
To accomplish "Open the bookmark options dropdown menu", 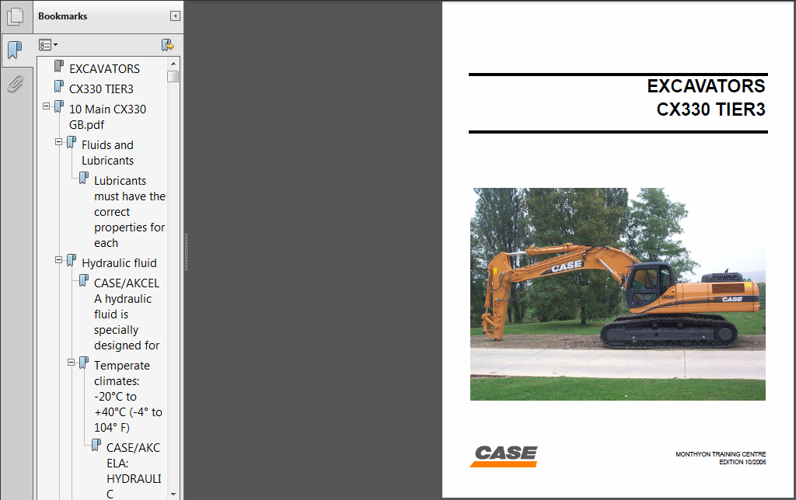I will point(48,45).
